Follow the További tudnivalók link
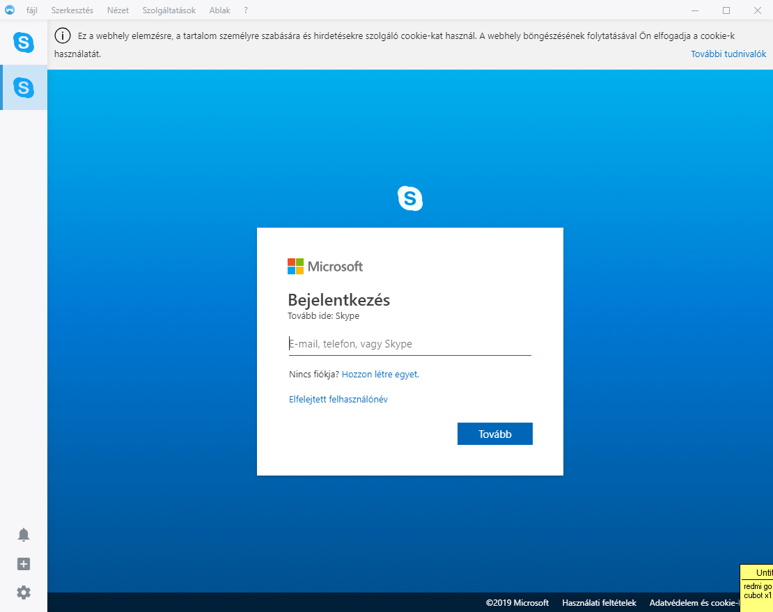 (728, 54)
